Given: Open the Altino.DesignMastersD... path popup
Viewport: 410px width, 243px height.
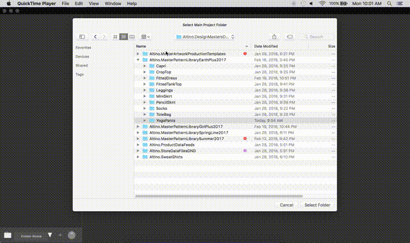Looking at the screenshot, I should (x=205, y=37).
